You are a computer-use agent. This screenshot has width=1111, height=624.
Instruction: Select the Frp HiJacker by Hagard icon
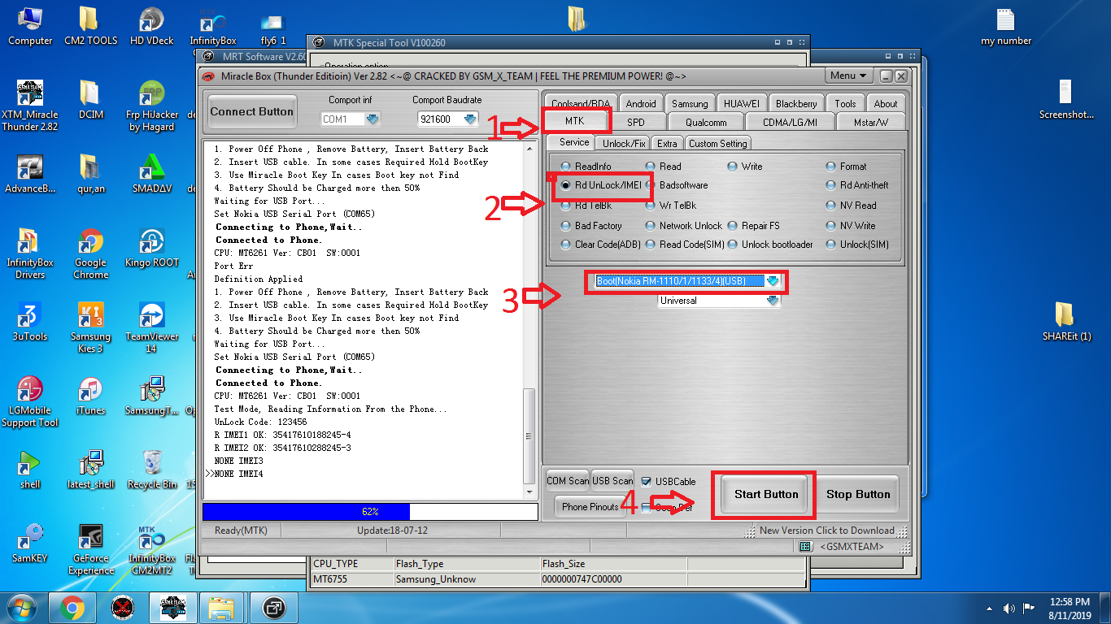pyautogui.click(x=151, y=106)
